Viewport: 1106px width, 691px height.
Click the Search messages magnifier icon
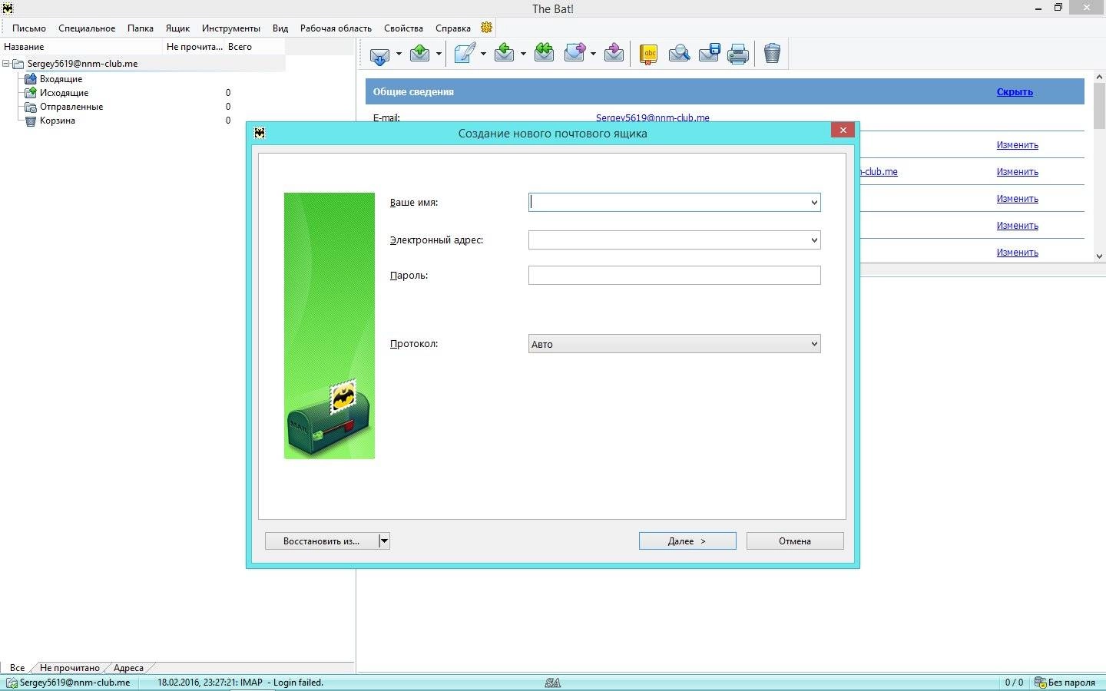click(679, 53)
